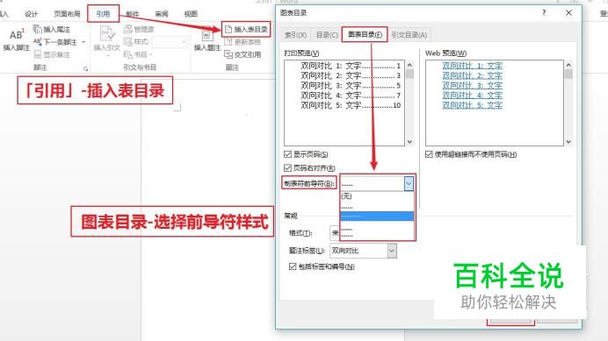The height and width of the screenshot is (341, 608).
Task: Select the 图表目录(F) dialog tab
Action: [365, 34]
